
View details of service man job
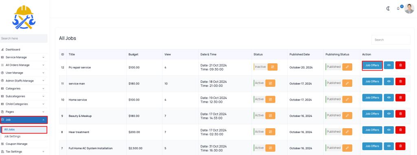pyautogui.click(x=388, y=81)
